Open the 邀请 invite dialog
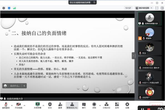The width and height of the screenshot is (165, 110). (60, 105)
